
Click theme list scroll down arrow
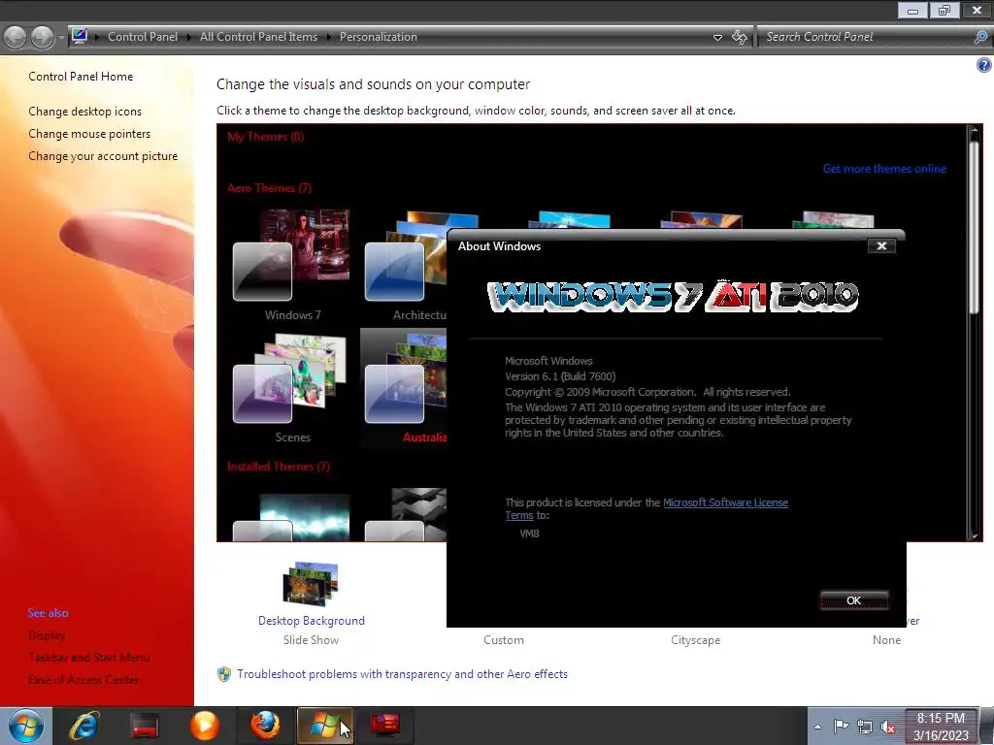975,535
